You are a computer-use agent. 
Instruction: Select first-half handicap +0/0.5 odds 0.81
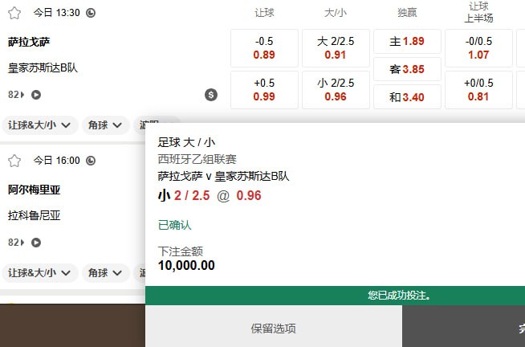(478, 90)
